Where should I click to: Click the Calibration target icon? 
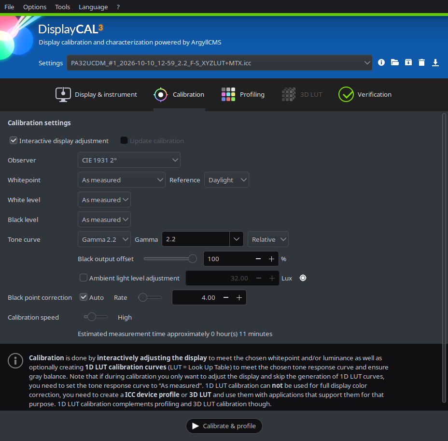click(x=161, y=94)
